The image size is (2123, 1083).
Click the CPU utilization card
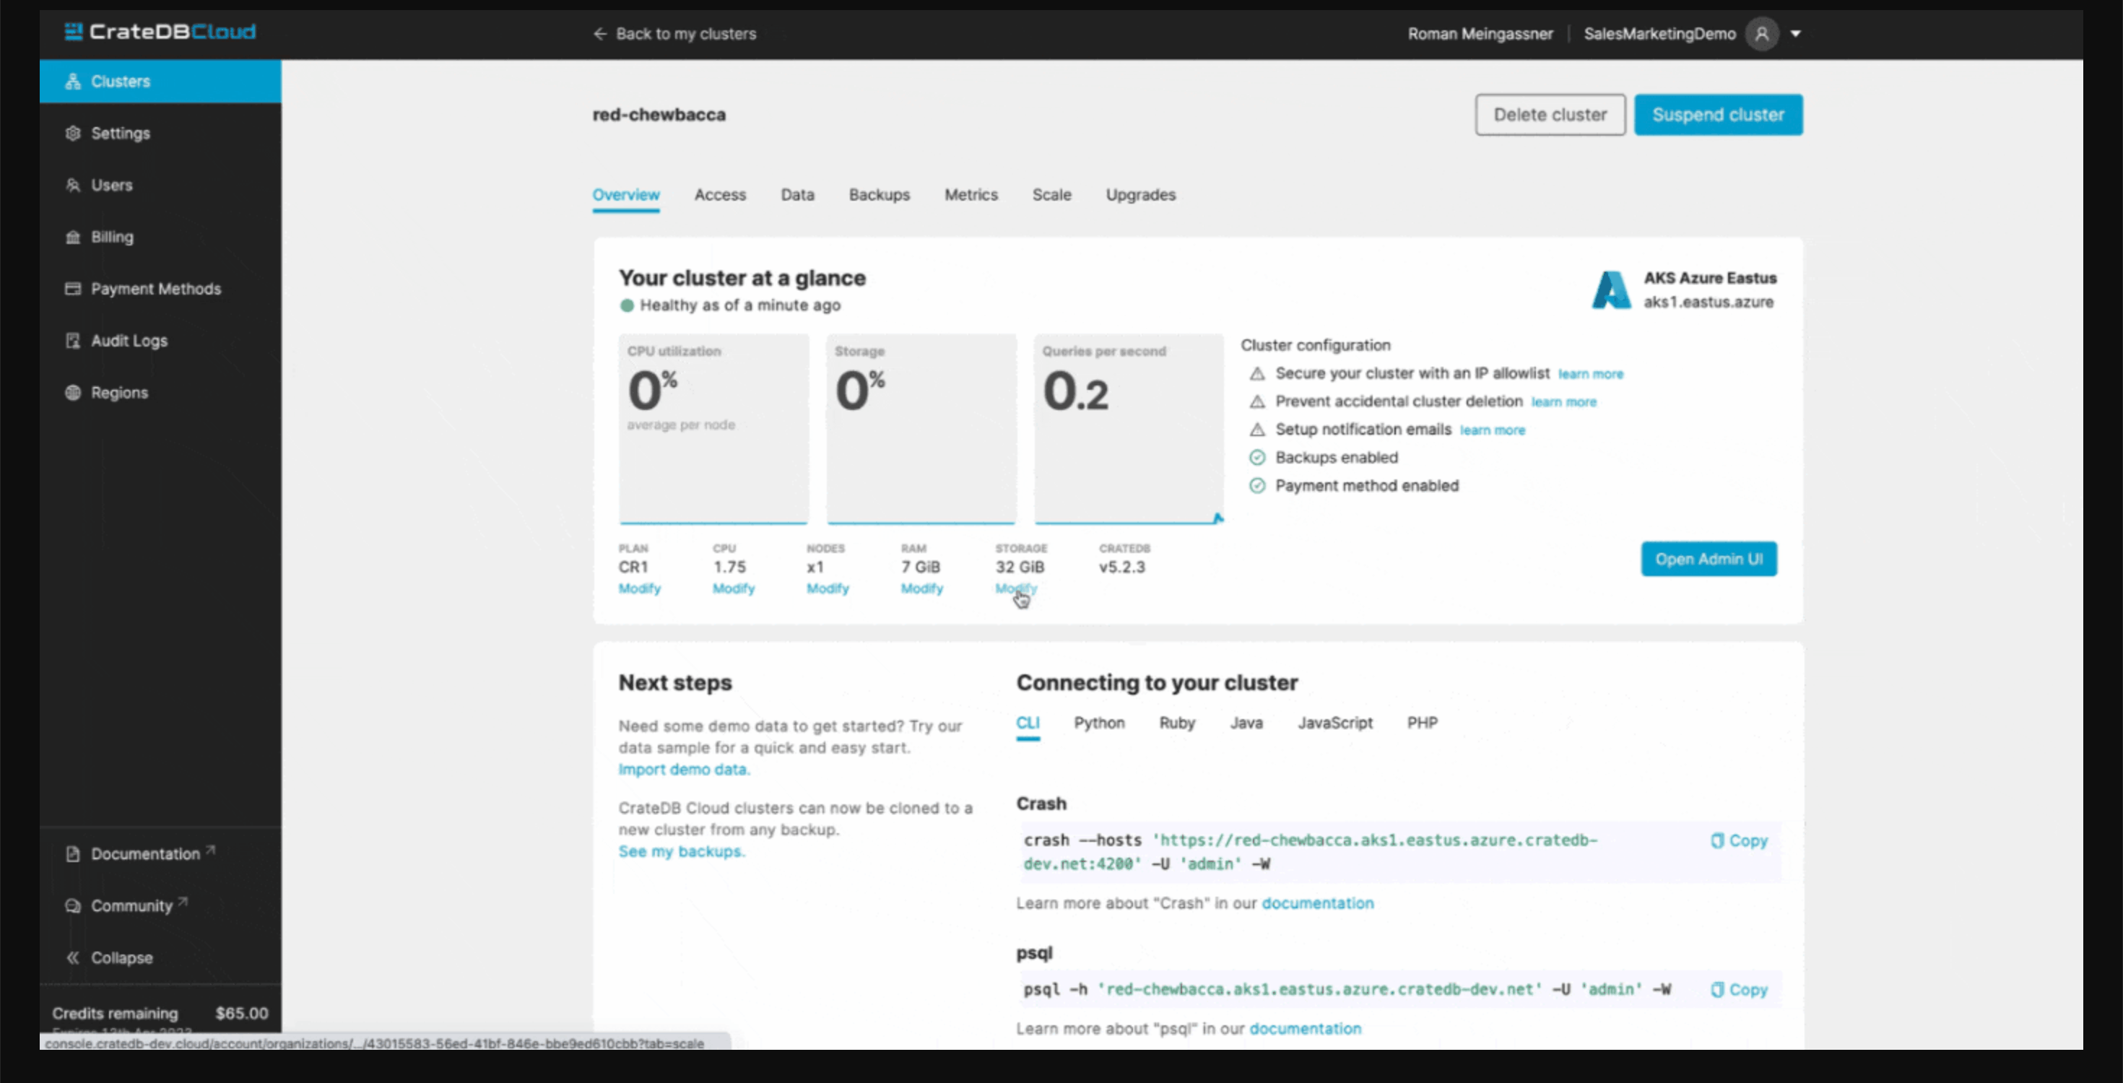click(713, 429)
